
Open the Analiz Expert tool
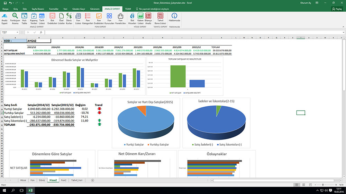click(4, 19)
